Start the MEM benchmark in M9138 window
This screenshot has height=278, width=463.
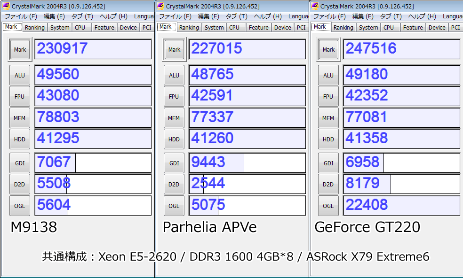pos(20,118)
